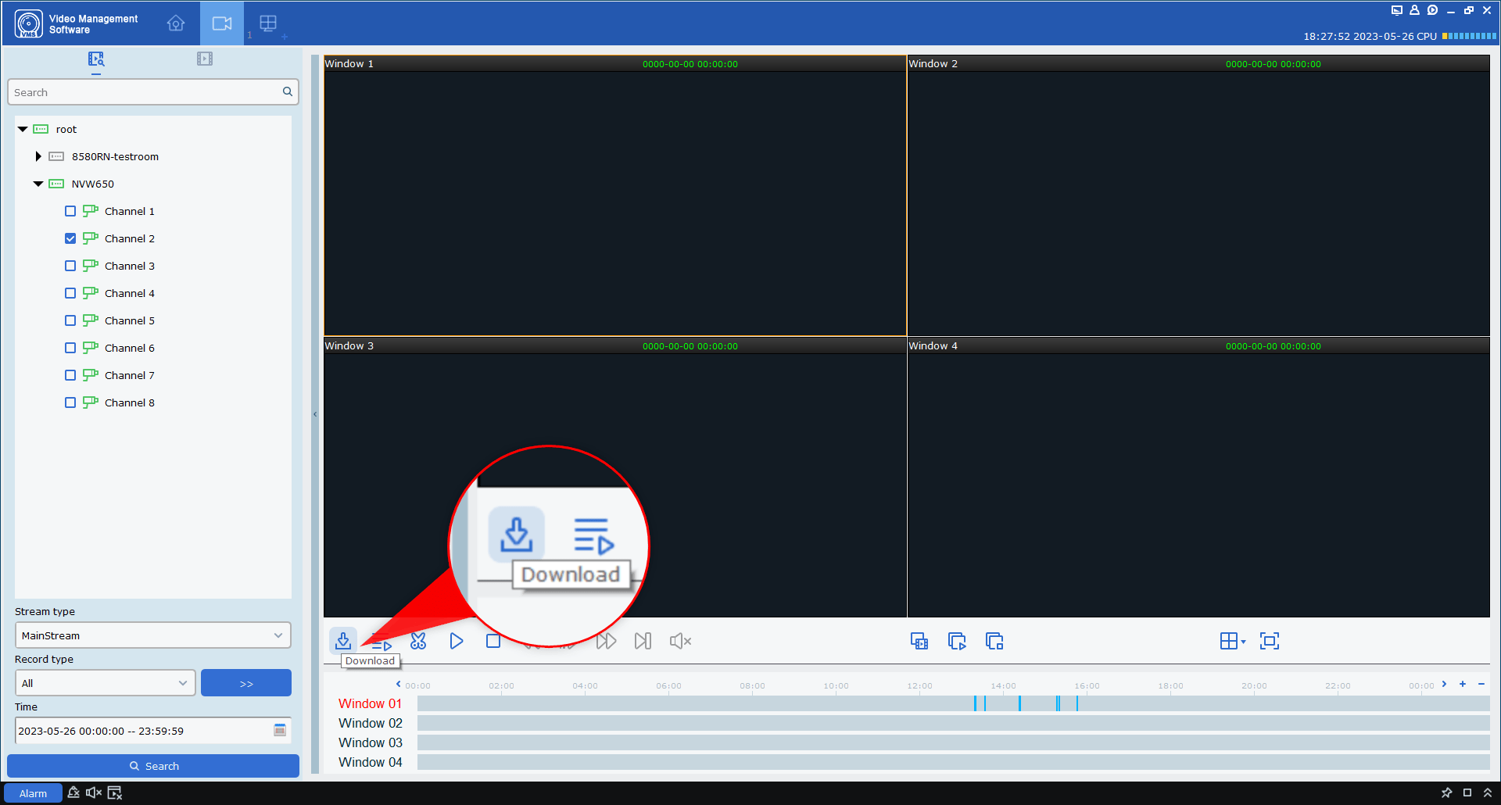Open the window layout grid selector
Viewport: 1501px width, 805px height.
point(1230,641)
